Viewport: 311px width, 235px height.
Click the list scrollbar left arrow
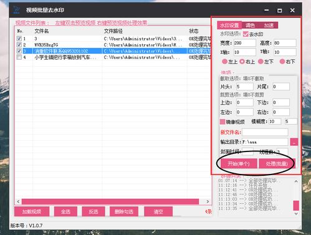pyautogui.click(x=18, y=201)
